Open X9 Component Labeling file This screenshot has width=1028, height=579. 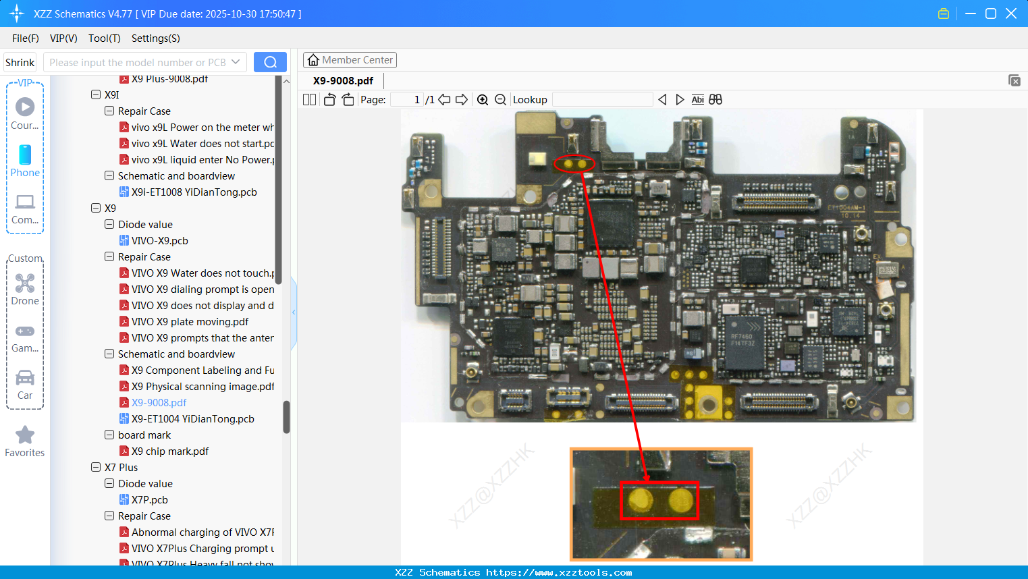(x=203, y=370)
